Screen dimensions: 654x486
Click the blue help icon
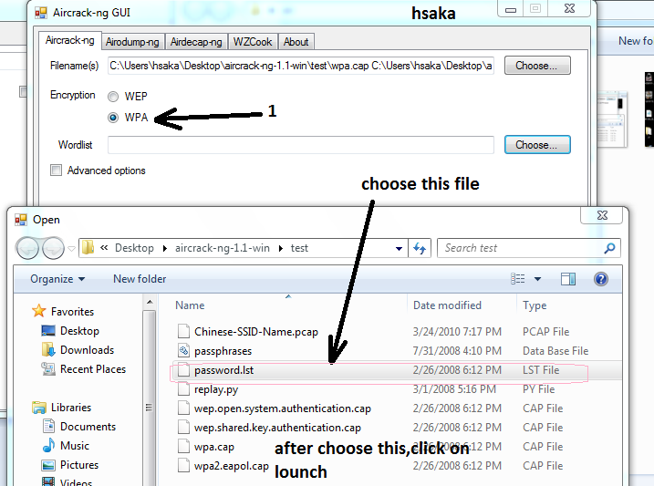(x=600, y=279)
